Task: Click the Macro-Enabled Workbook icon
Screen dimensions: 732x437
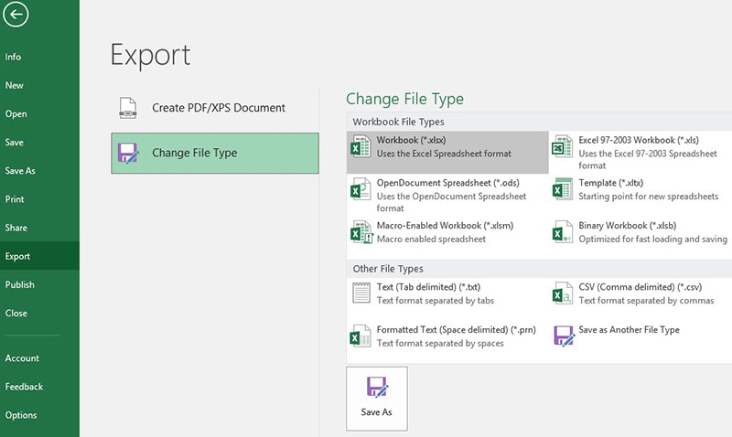Action: 361,232
